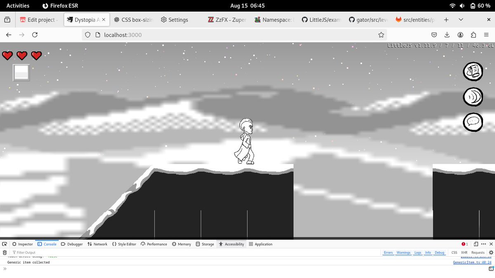The height and width of the screenshot is (278, 495).
Task: Click the 'Generic item collected' log message
Action: click(28, 262)
